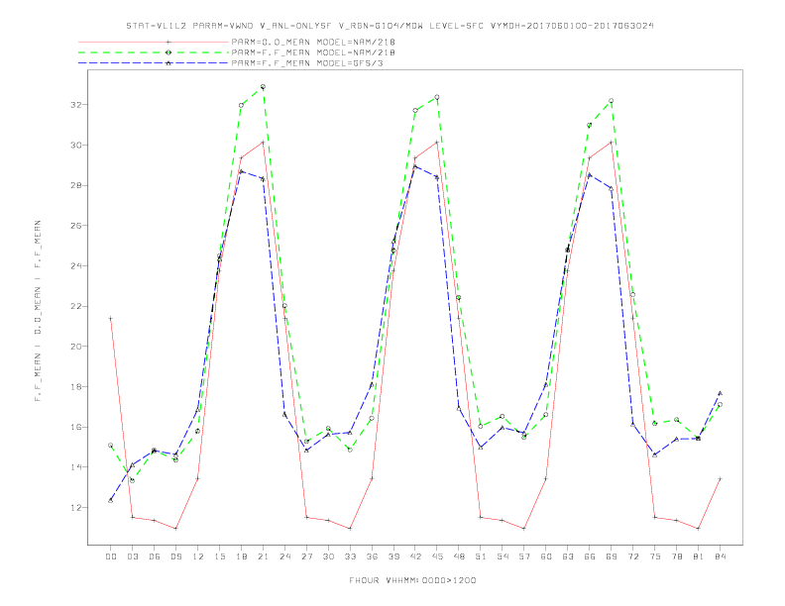Screen dimensions: 785x606
Task: Click the green dashed line sample in legend
Action: pos(154,52)
